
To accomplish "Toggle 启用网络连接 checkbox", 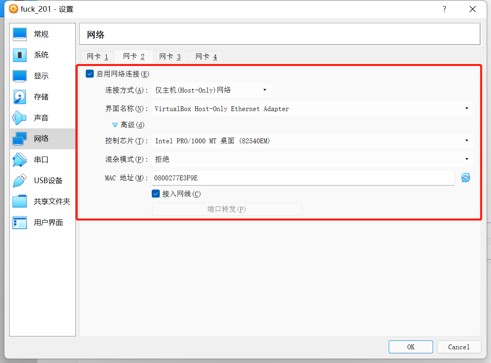I will [x=90, y=74].
